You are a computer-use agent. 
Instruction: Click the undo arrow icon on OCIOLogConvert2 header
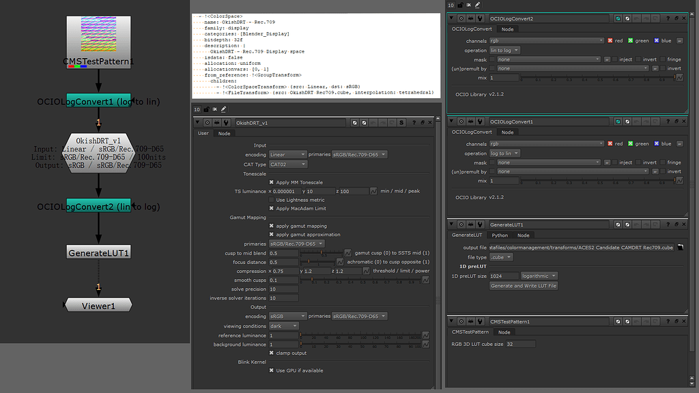636,18
